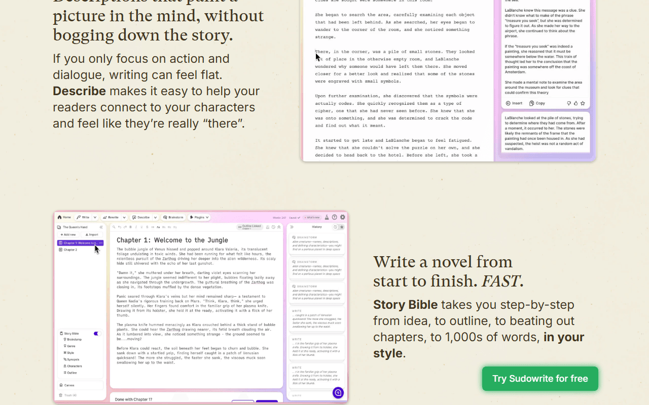The width and height of the screenshot is (649, 405).
Task: Open the purple chat bubble widget
Action: (338, 392)
